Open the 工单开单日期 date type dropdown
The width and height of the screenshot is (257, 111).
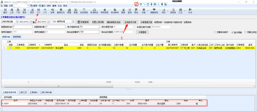(x=17, y=22)
